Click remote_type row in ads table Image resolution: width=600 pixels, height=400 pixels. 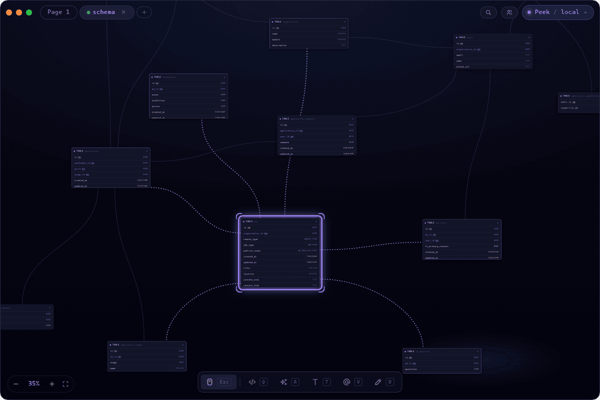click(x=280, y=239)
